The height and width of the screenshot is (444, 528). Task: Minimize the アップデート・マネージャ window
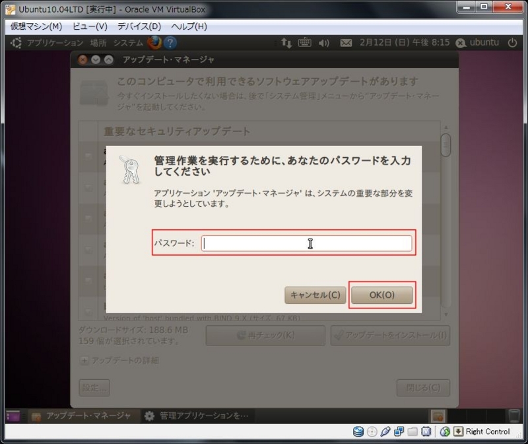[96, 59]
